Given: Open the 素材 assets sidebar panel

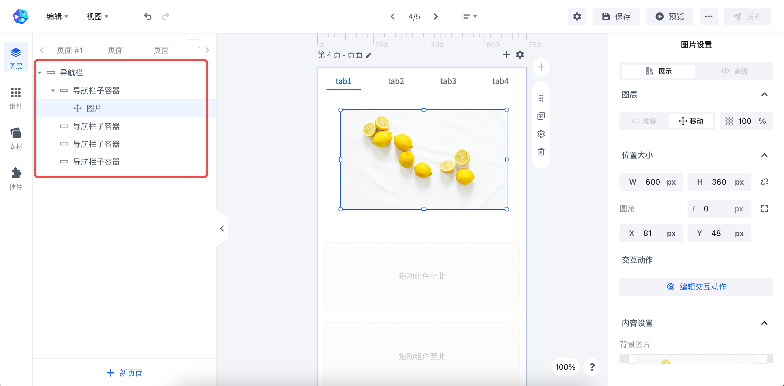Looking at the screenshot, I should (16, 139).
